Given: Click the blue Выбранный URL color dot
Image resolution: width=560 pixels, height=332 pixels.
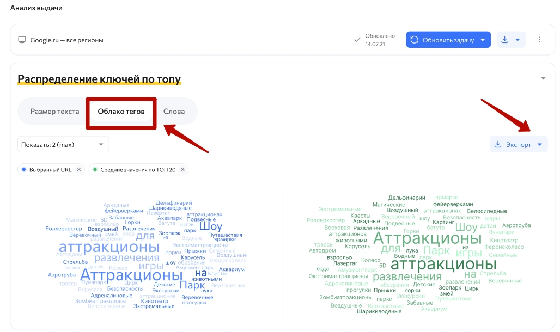Looking at the screenshot, I should tap(23, 169).
